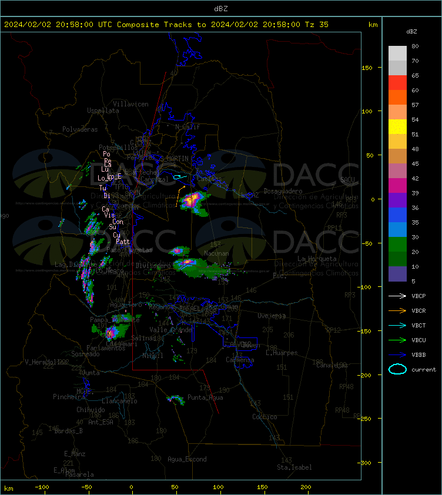Click the dark orange 60 dBZ swatch
442x495 pixels.
click(x=397, y=97)
